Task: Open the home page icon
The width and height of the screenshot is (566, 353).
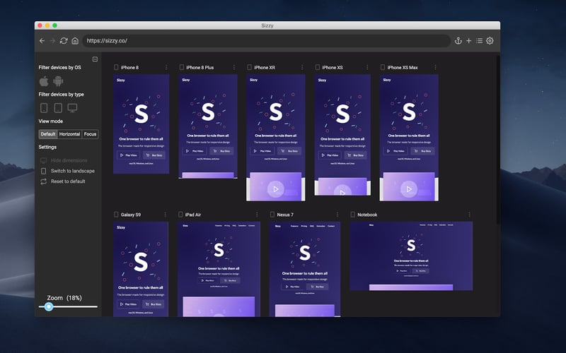Action: [x=75, y=41]
